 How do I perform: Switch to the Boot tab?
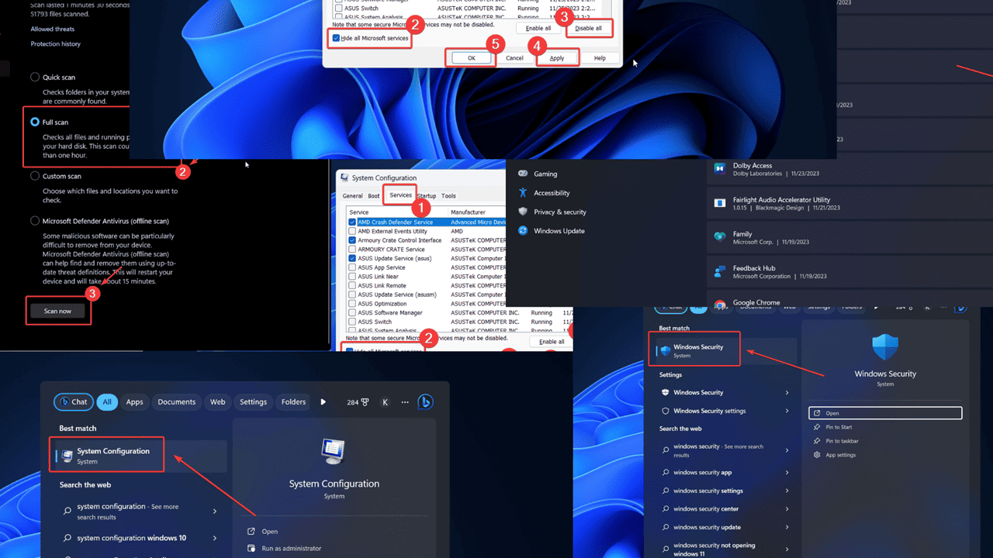374,196
